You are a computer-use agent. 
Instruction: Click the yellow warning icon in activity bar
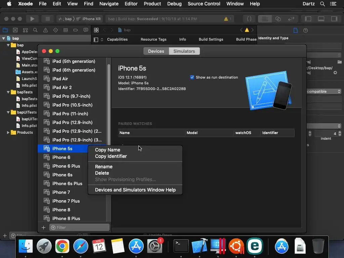pyautogui.click(x=226, y=19)
